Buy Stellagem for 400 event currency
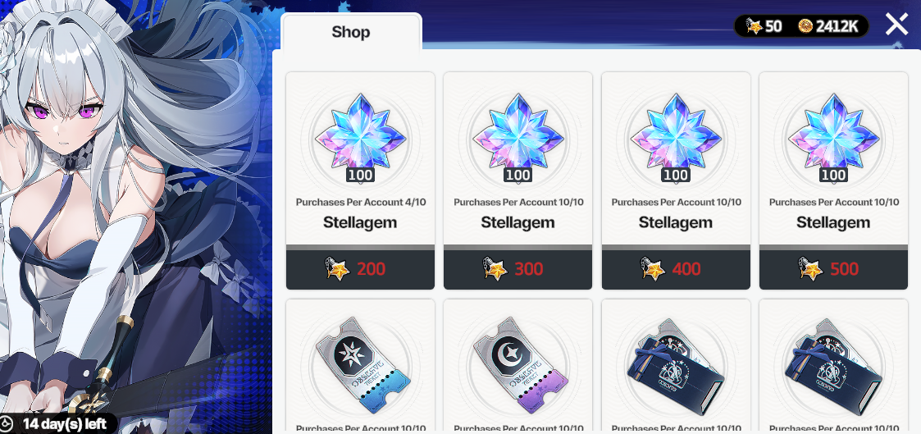Viewport: 921px width, 434px height. [x=676, y=270]
